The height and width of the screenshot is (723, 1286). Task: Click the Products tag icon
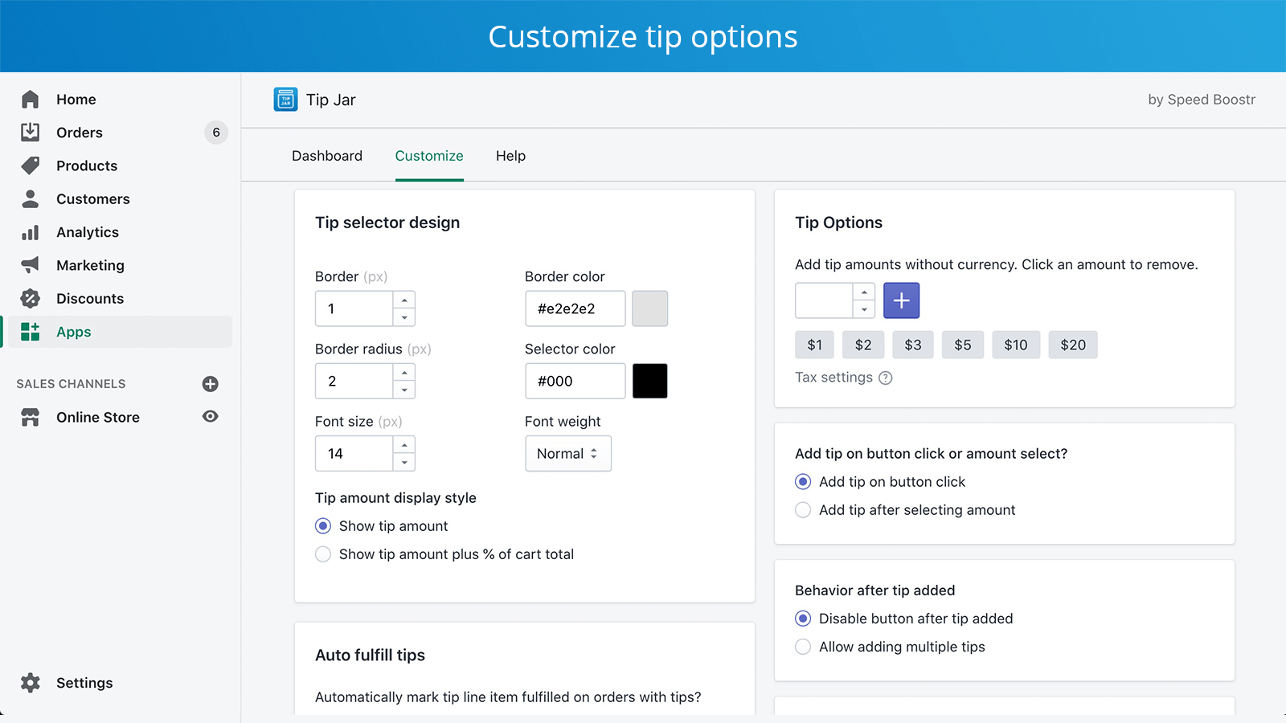coord(31,165)
